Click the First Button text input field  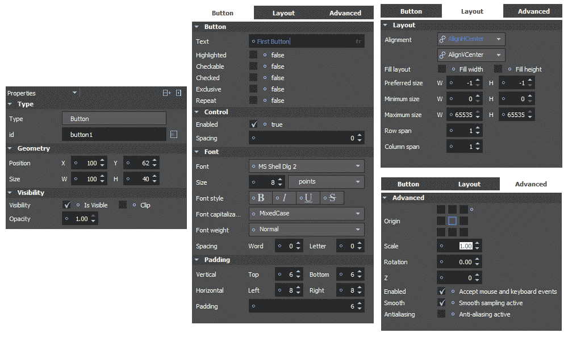point(301,41)
